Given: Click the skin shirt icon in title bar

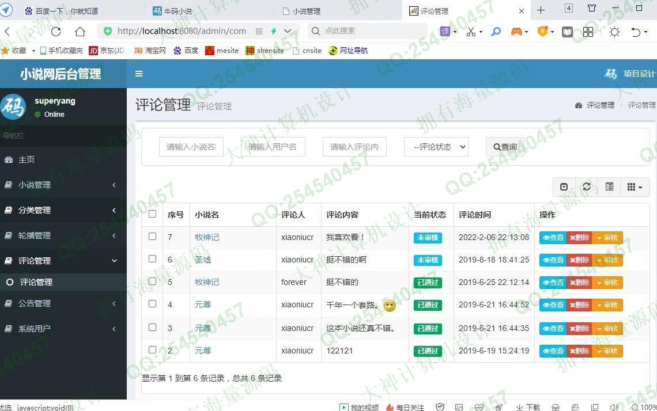Looking at the screenshot, I should coord(592,8).
